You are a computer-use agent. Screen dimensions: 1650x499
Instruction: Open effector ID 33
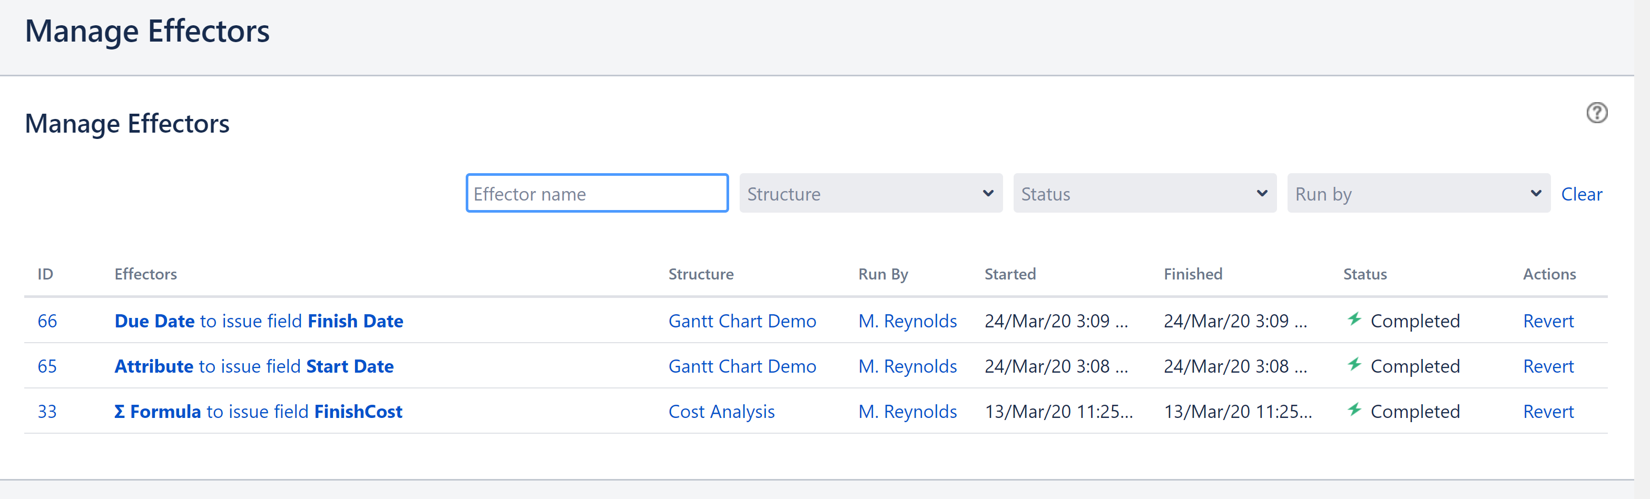coord(47,411)
